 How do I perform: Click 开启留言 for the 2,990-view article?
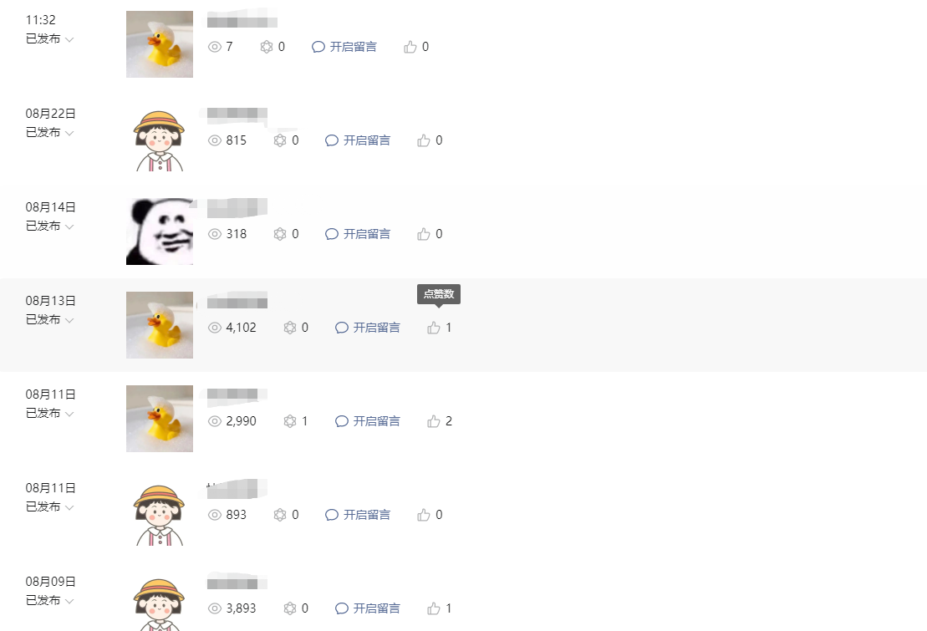tap(368, 421)
